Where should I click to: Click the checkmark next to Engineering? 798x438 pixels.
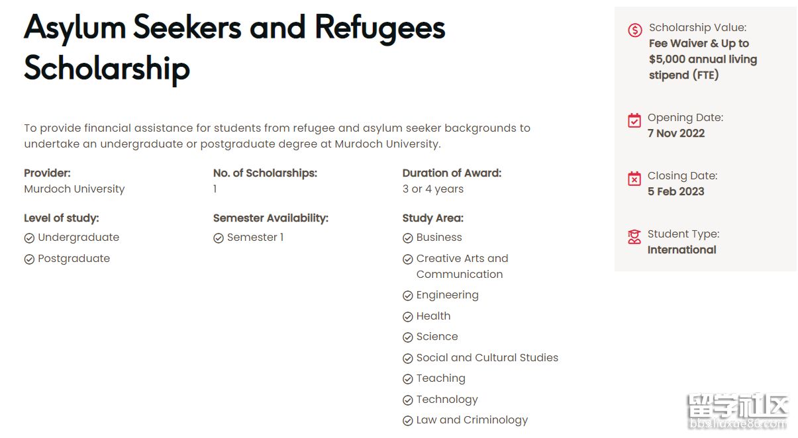pyautogui.click(x=408, y=296)
